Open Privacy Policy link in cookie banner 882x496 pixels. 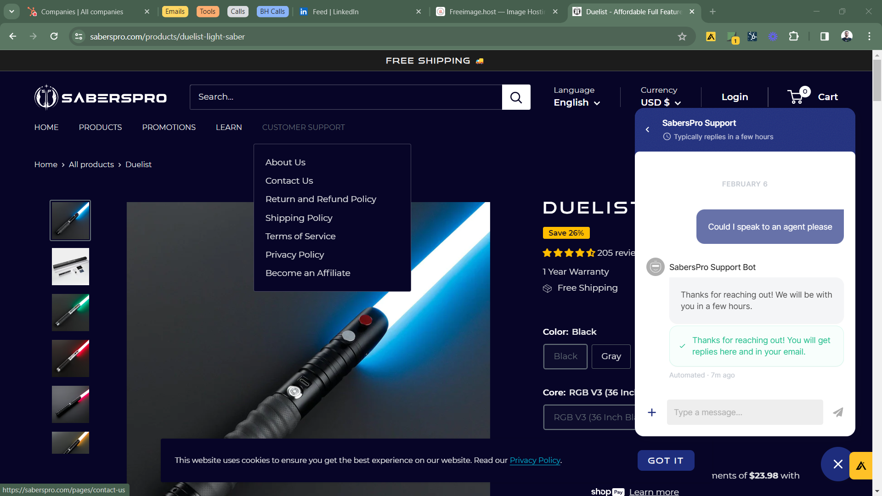(x=535, y=460)
